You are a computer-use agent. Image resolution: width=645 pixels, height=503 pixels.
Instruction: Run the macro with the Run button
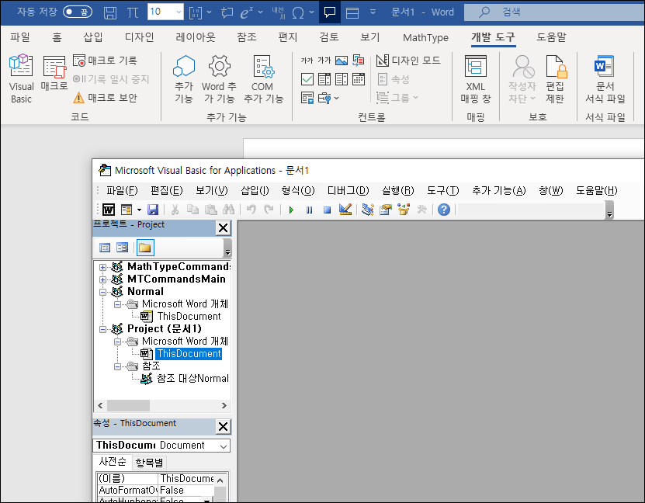coord(291,210)
